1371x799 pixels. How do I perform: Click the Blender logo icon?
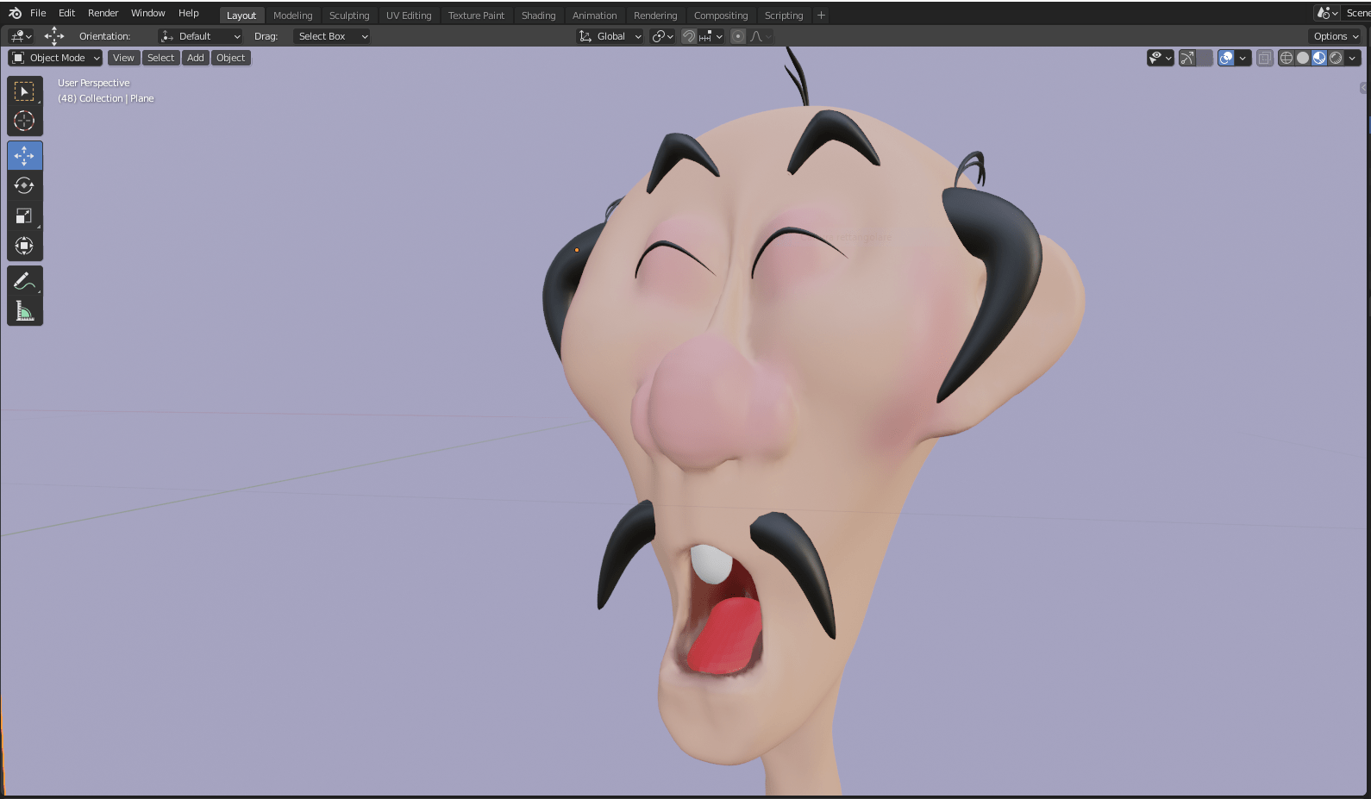(x=15, y=13)
